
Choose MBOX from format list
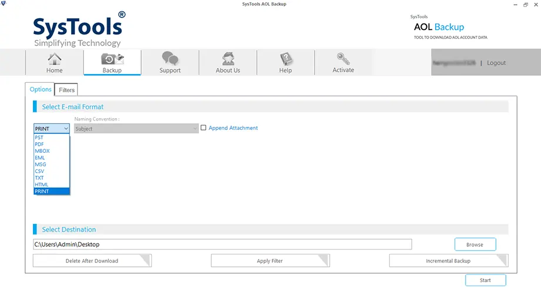(52, 150)
